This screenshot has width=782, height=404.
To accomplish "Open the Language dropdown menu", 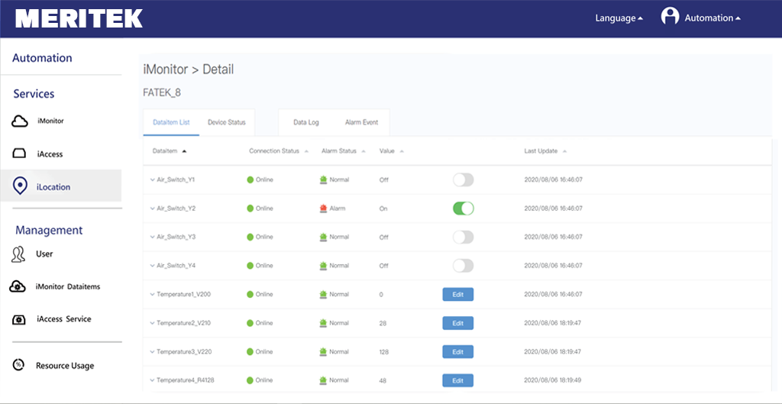I will [x=619, y=18].
